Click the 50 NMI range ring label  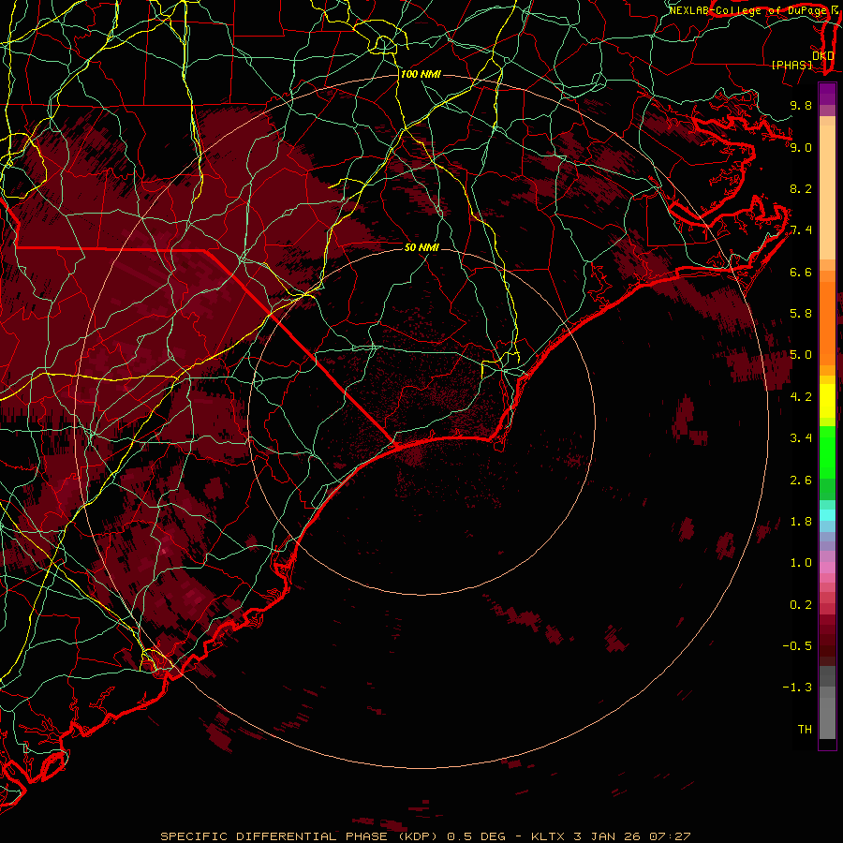pyautogui.click(x=421, y=247)
